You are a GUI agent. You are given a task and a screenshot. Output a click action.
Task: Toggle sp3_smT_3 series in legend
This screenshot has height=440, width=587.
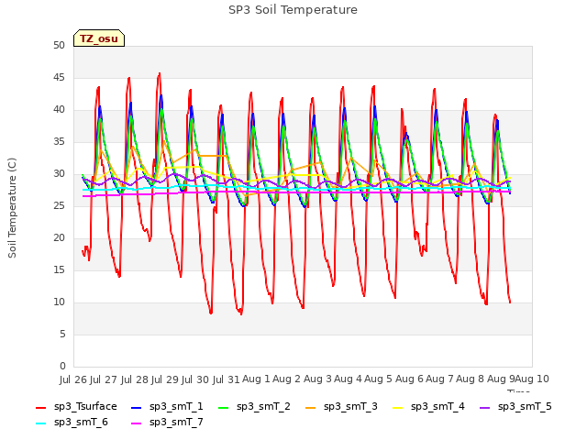point(341,407)
